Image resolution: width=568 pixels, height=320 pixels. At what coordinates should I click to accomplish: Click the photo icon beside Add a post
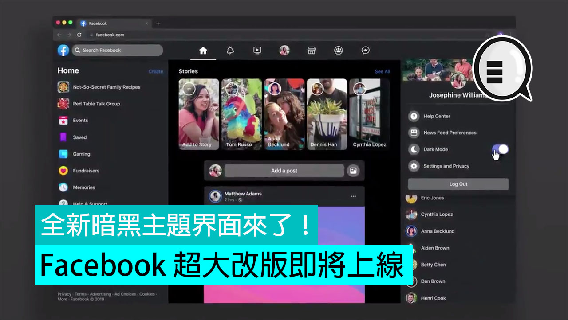(x=353, y=171)
